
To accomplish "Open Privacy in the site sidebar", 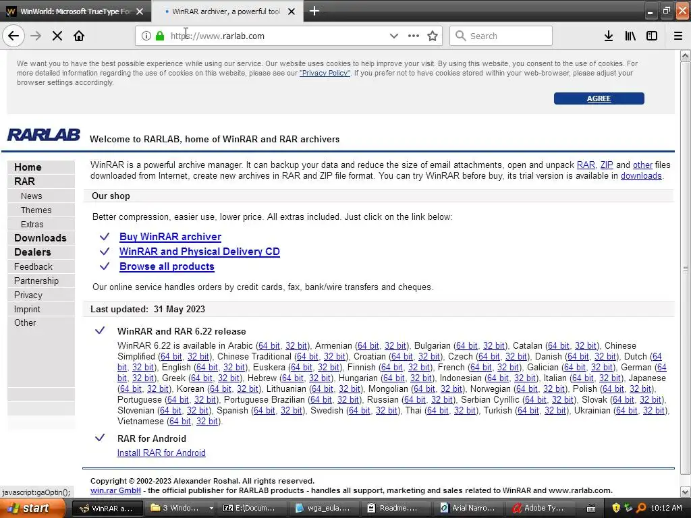I will [28, 295].
